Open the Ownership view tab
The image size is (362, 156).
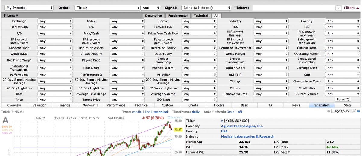click(x=91, y=105)
